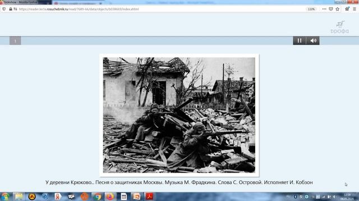Open the document window taskbar item
The height and width of the screenshot is (201, 359).
(123, 197)
